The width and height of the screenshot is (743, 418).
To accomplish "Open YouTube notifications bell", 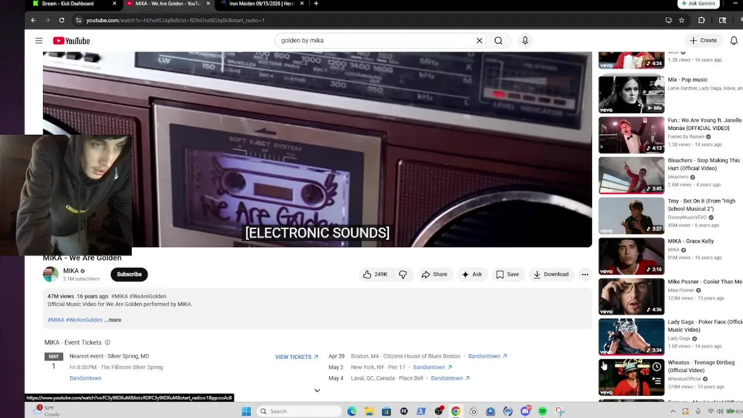I will [734, 41].
